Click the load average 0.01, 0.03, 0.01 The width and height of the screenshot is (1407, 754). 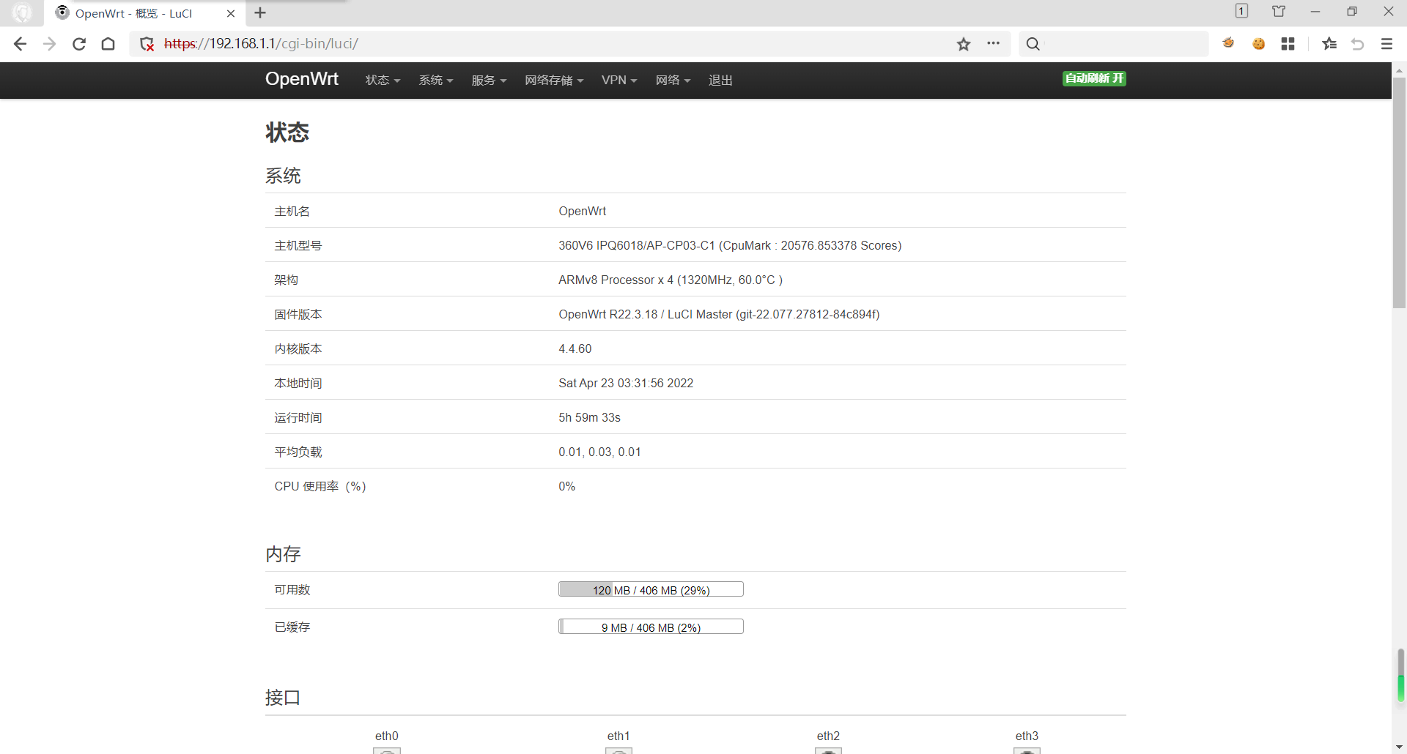point(599,452)
